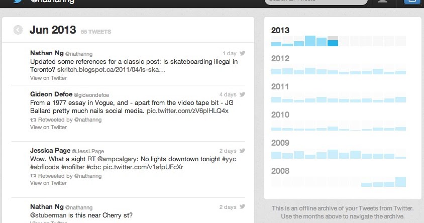Click the retweet icon under Gideon Defoe's tweet
Viewport: 424px width, 223px height.
pyautogui.click(x=33, y=120)
